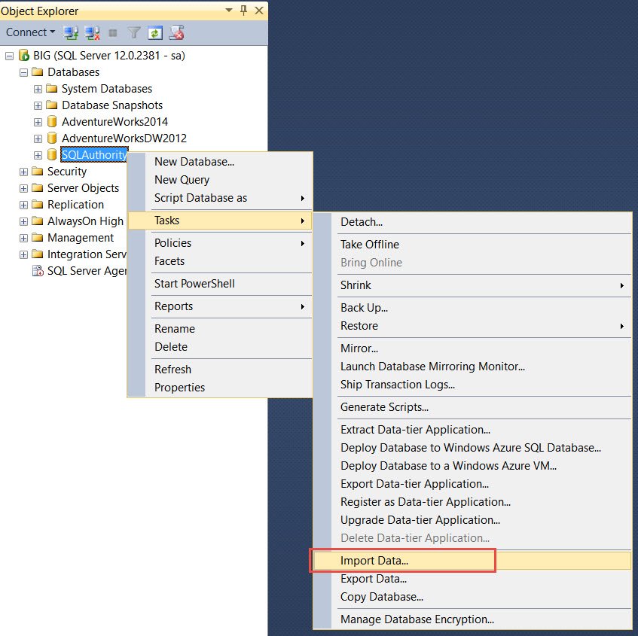Image resolution: width=638 pixels, height=636 pixels.
Task: Open the Reports submenu
Action: pyautogui.click(x=220, y=306)
